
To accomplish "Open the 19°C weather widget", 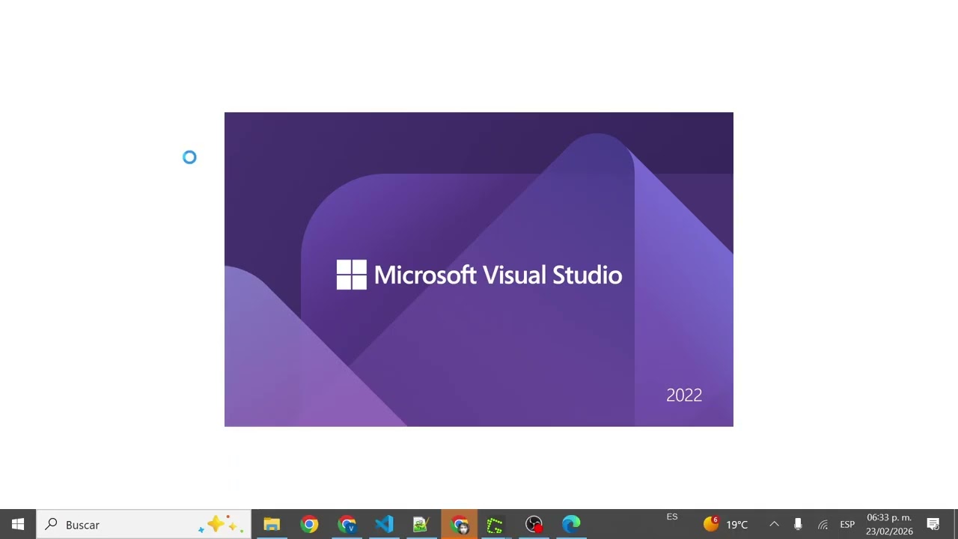I will point(725,524).
